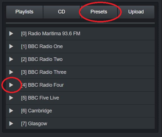Viewport: 162px width, 137px height.
Task: Select the Presets tab
Action: coord(99,12)
